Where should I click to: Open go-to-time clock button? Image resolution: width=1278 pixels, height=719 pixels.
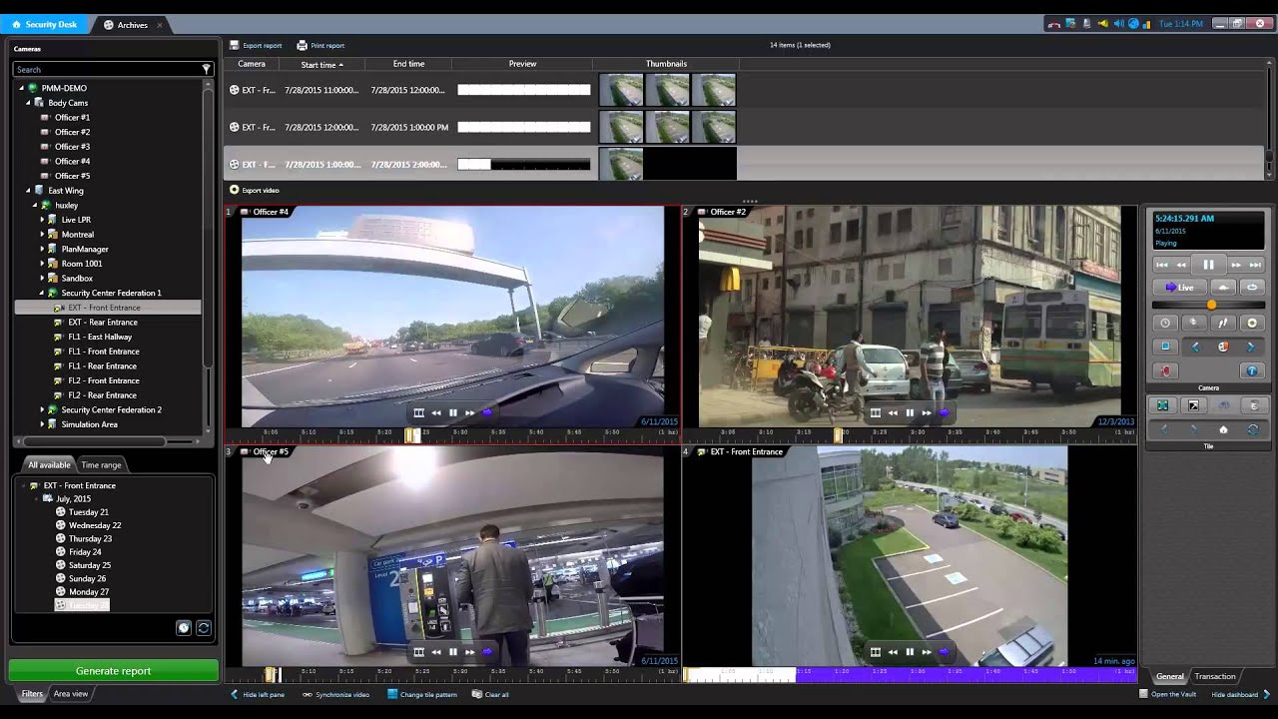1165,323
